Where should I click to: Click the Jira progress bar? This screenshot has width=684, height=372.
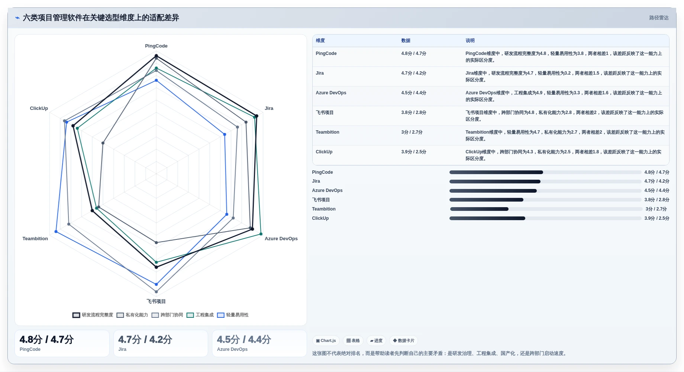click(x=545, y=182)
